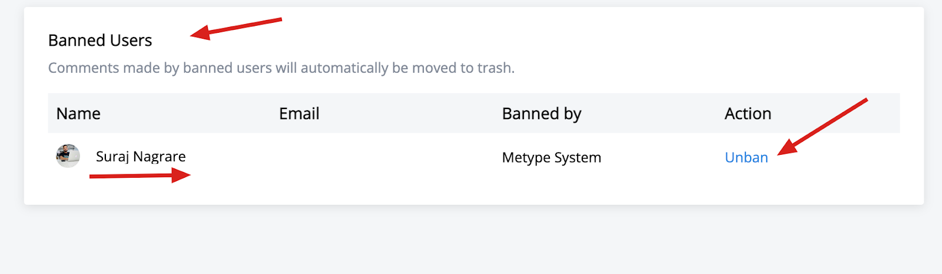Click Suraj Nagrare's profile avatar
The height and width of the screenshot is (274, 942).
pyautogui.click(x=68, y=156)
